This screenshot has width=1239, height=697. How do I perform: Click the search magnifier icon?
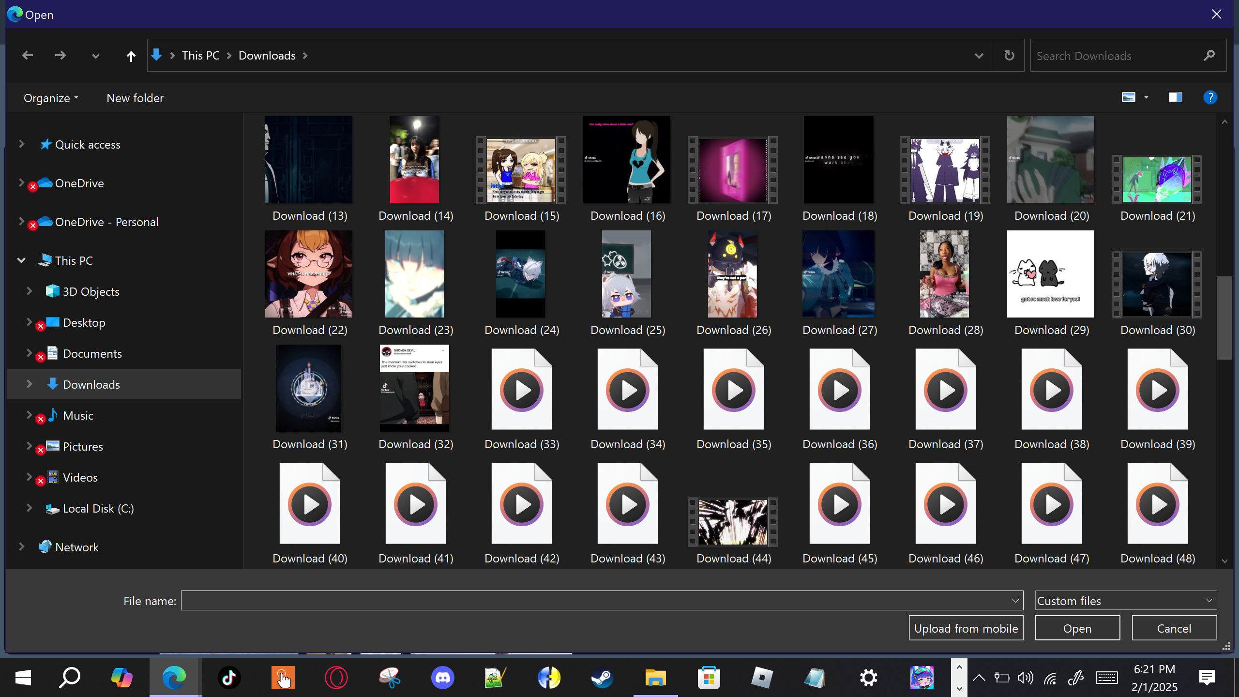click(1209, 56)
